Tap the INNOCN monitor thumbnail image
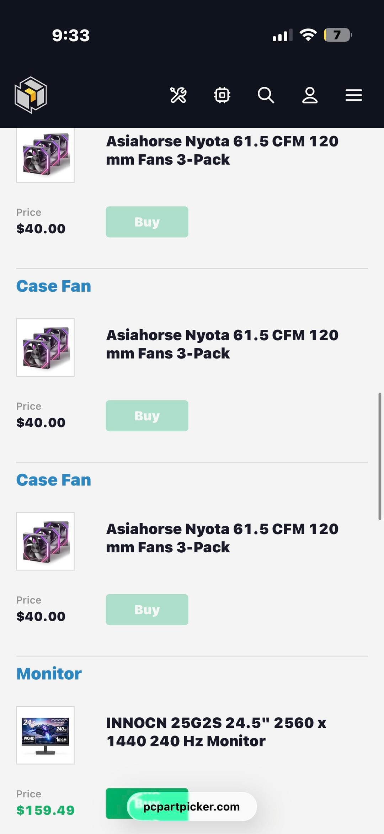Viewport: 384px width, 834px height. click(x=46, y=735)
